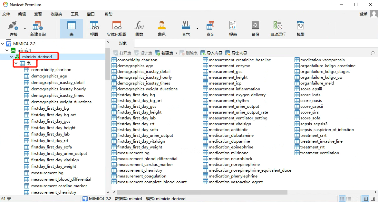Image resolution: width=378 pixels, height=202 pixels.
Task: Toggle the left pane visibility icon
Action: pos(366,199)
